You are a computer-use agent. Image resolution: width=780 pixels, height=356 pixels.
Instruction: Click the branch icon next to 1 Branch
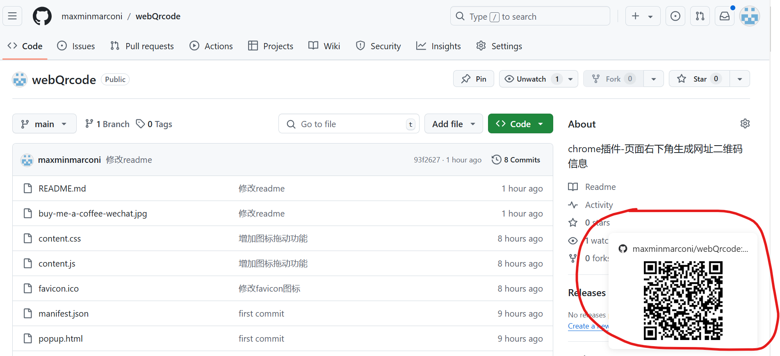coord(89,123)
